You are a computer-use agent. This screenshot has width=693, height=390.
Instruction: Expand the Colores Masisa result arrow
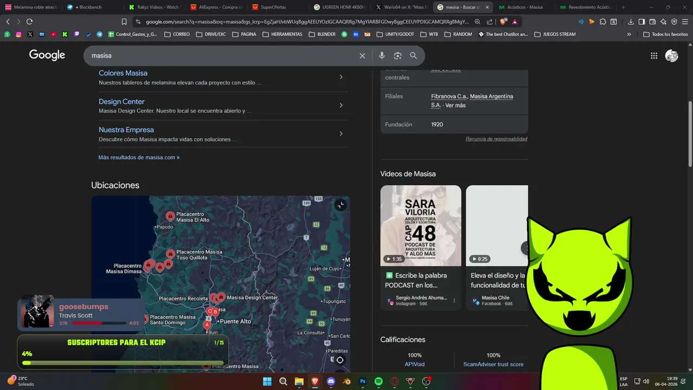click(x=341, y=77)
